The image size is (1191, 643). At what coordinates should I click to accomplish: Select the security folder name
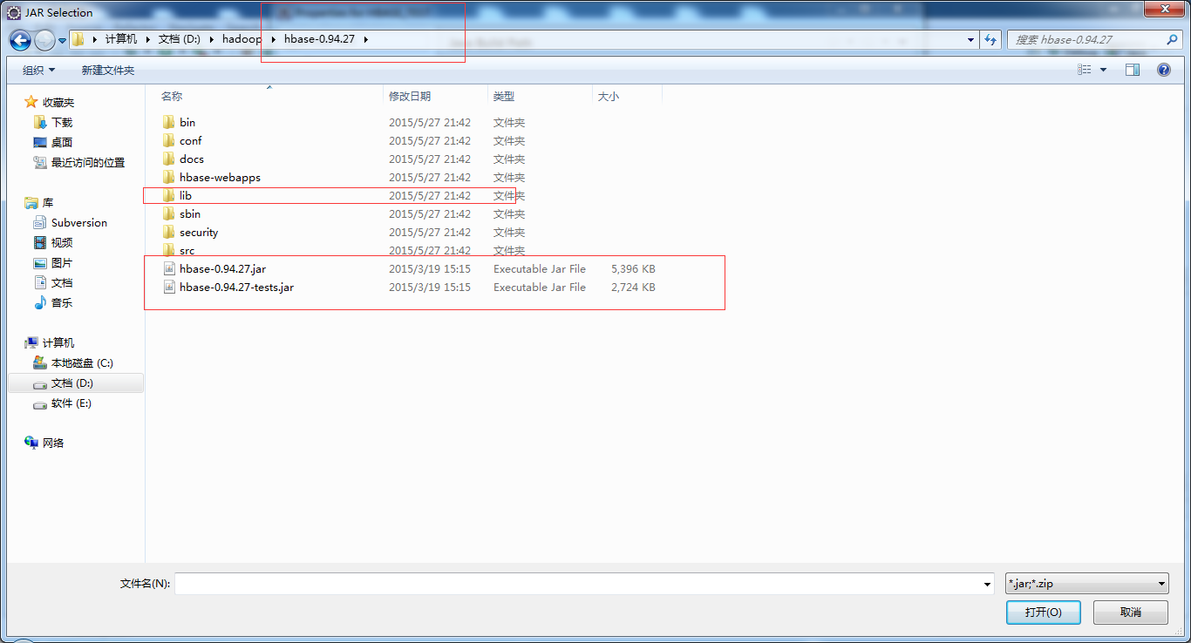[x=199, y=232]
